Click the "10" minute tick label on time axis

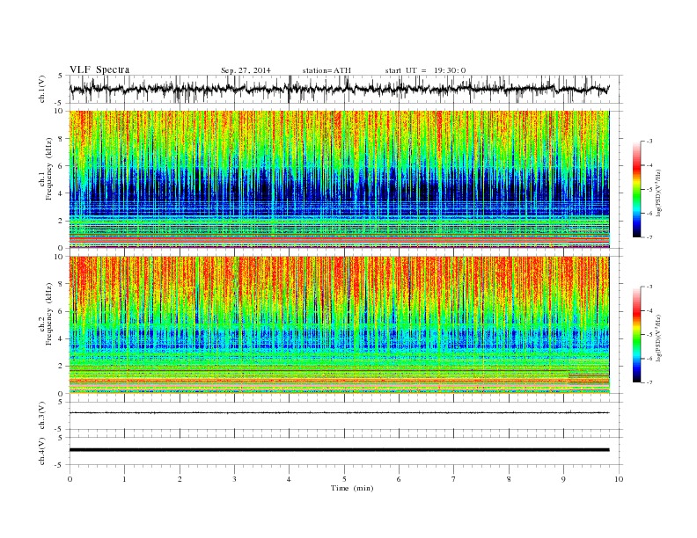[619, 479]
